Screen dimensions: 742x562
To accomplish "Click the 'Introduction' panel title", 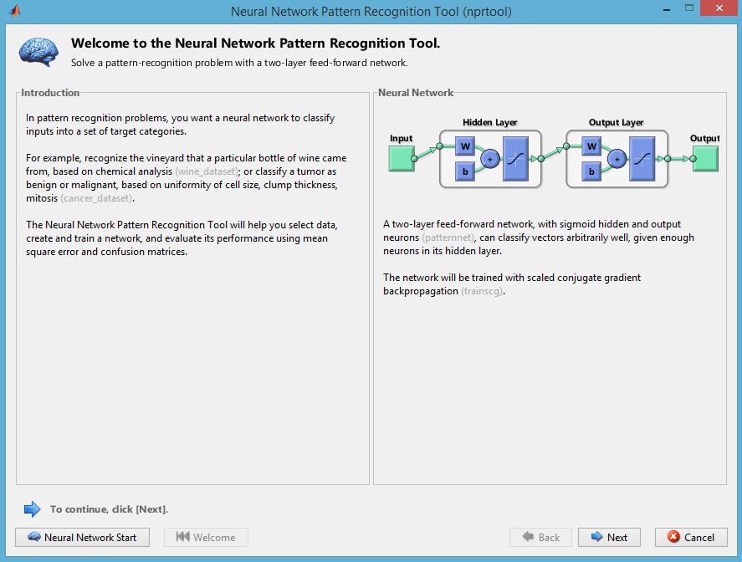I will [x=50, y=93].
